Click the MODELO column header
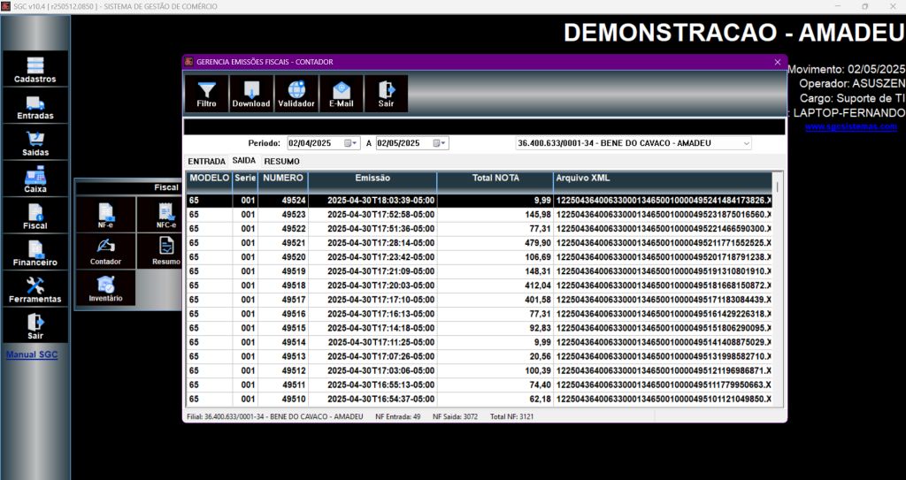 [209, 182]
